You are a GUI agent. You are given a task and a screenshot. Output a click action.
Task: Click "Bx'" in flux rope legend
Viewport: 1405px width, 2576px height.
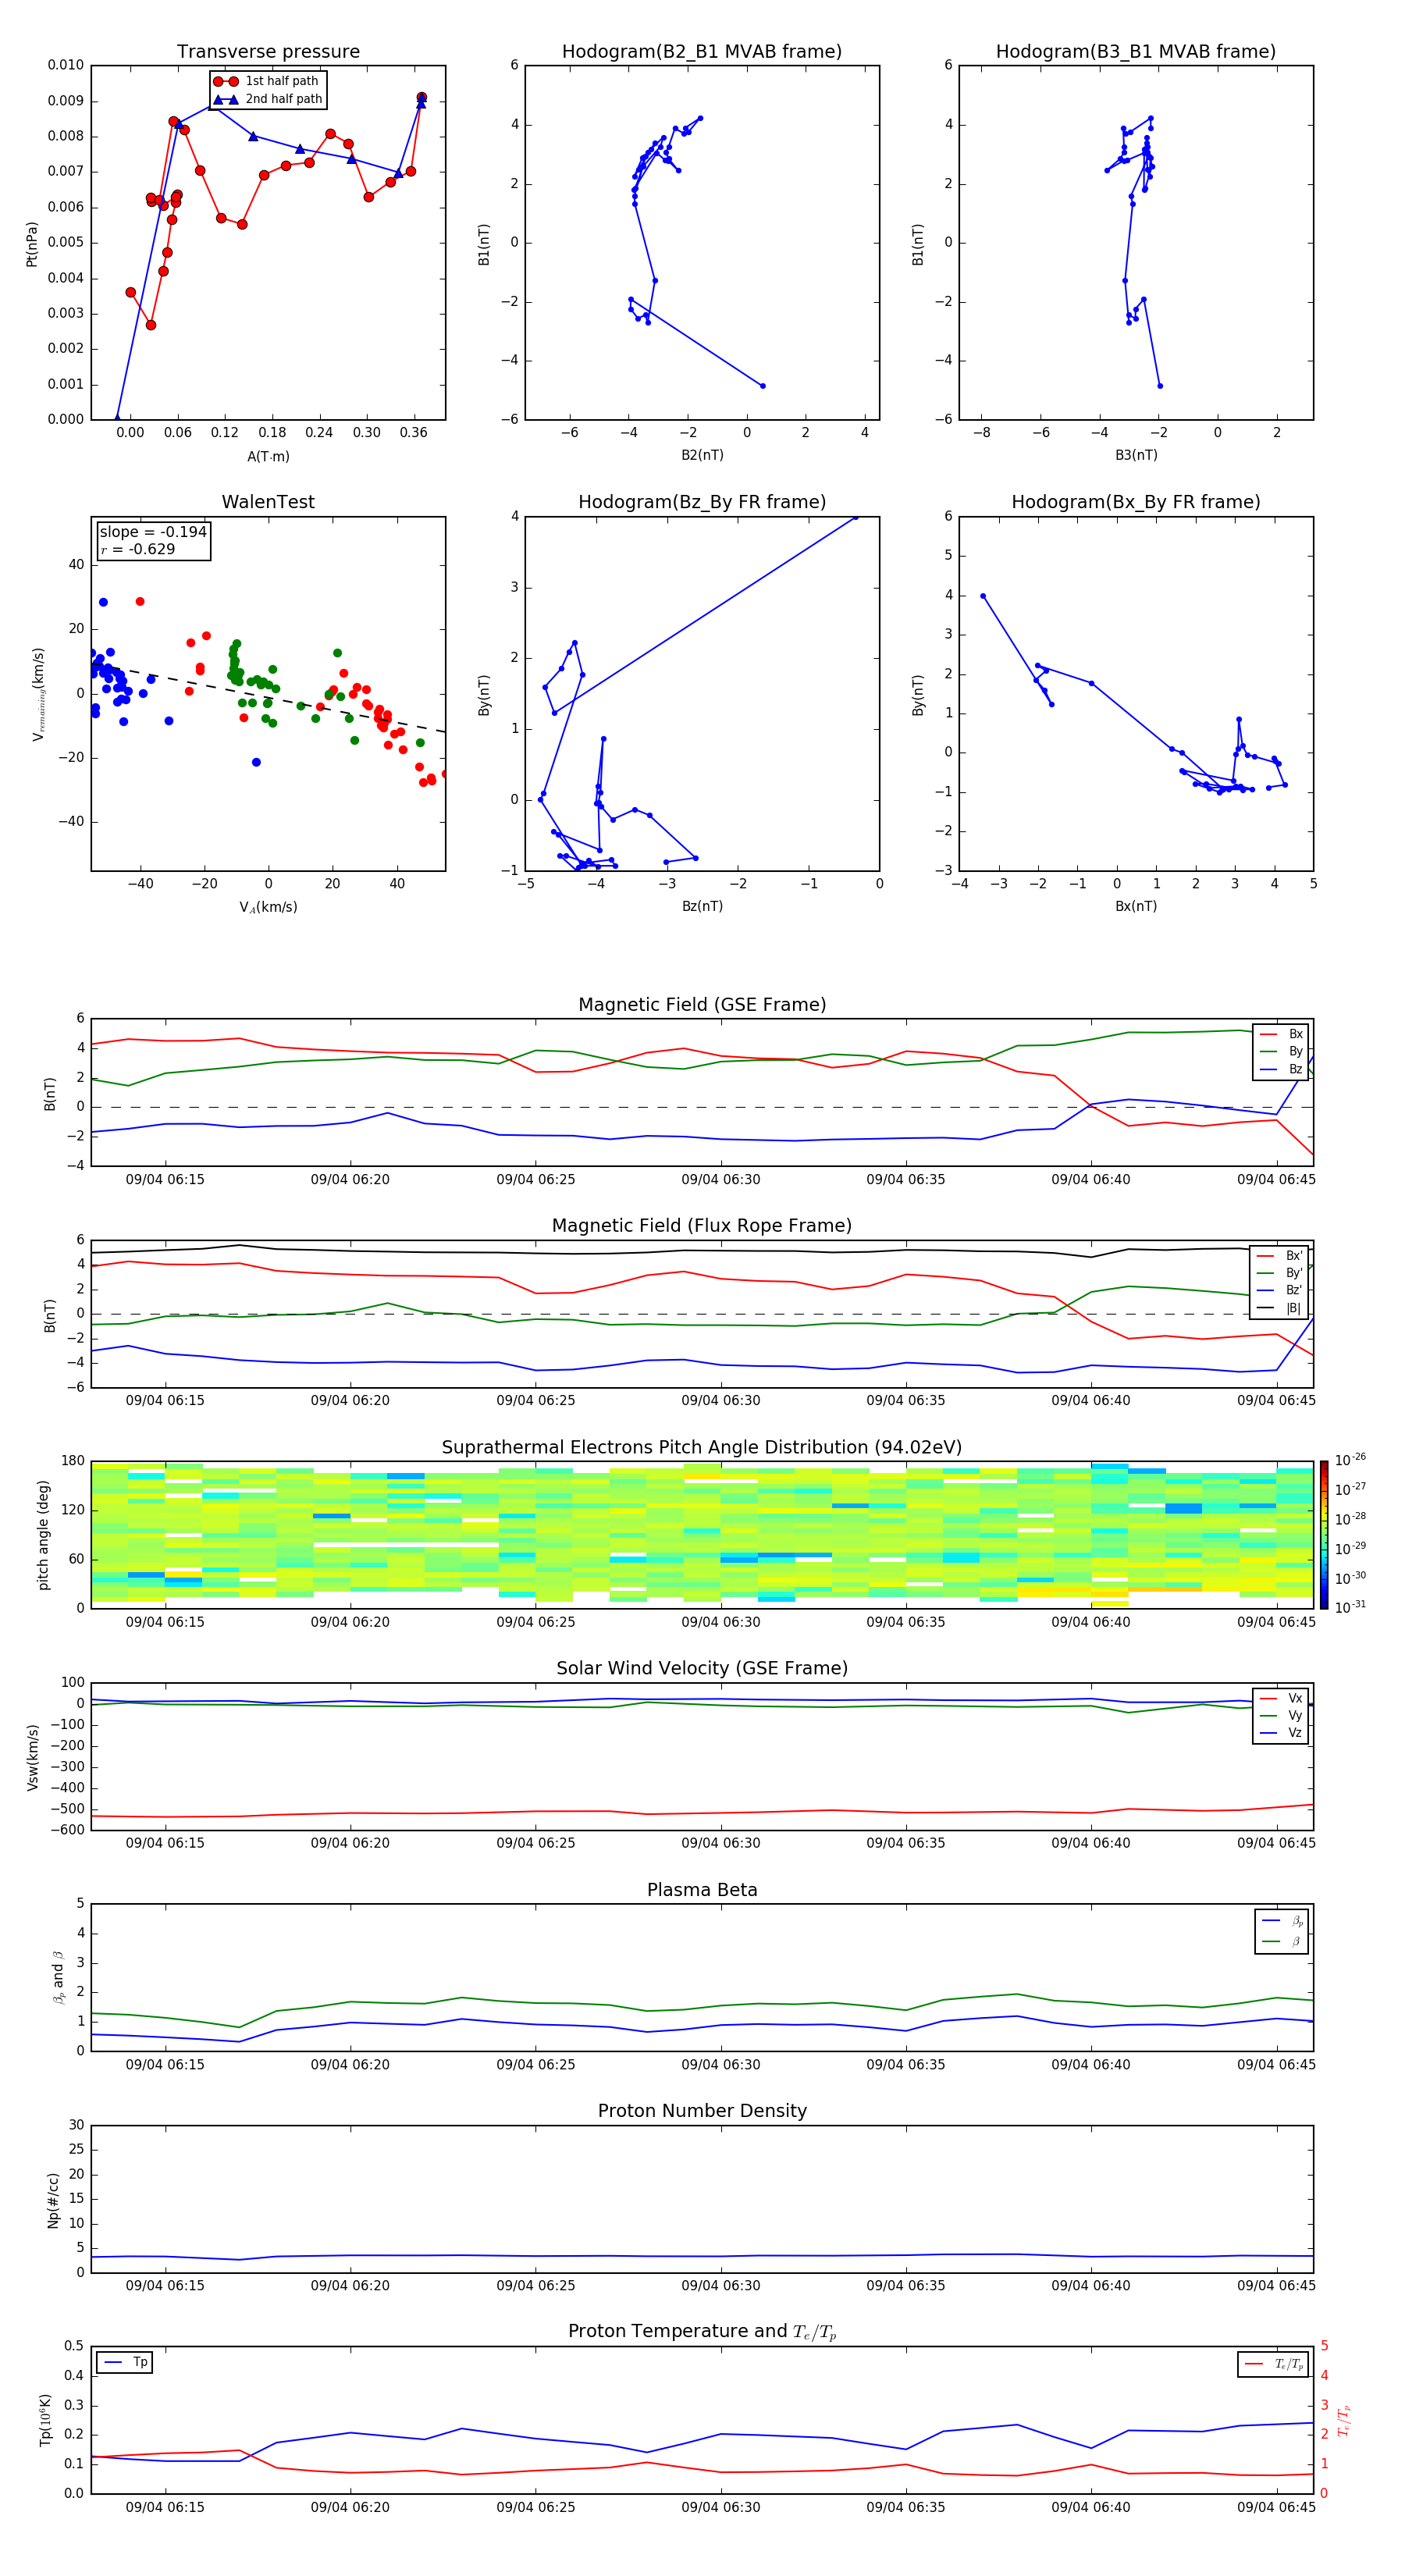coord(1279,1256)
